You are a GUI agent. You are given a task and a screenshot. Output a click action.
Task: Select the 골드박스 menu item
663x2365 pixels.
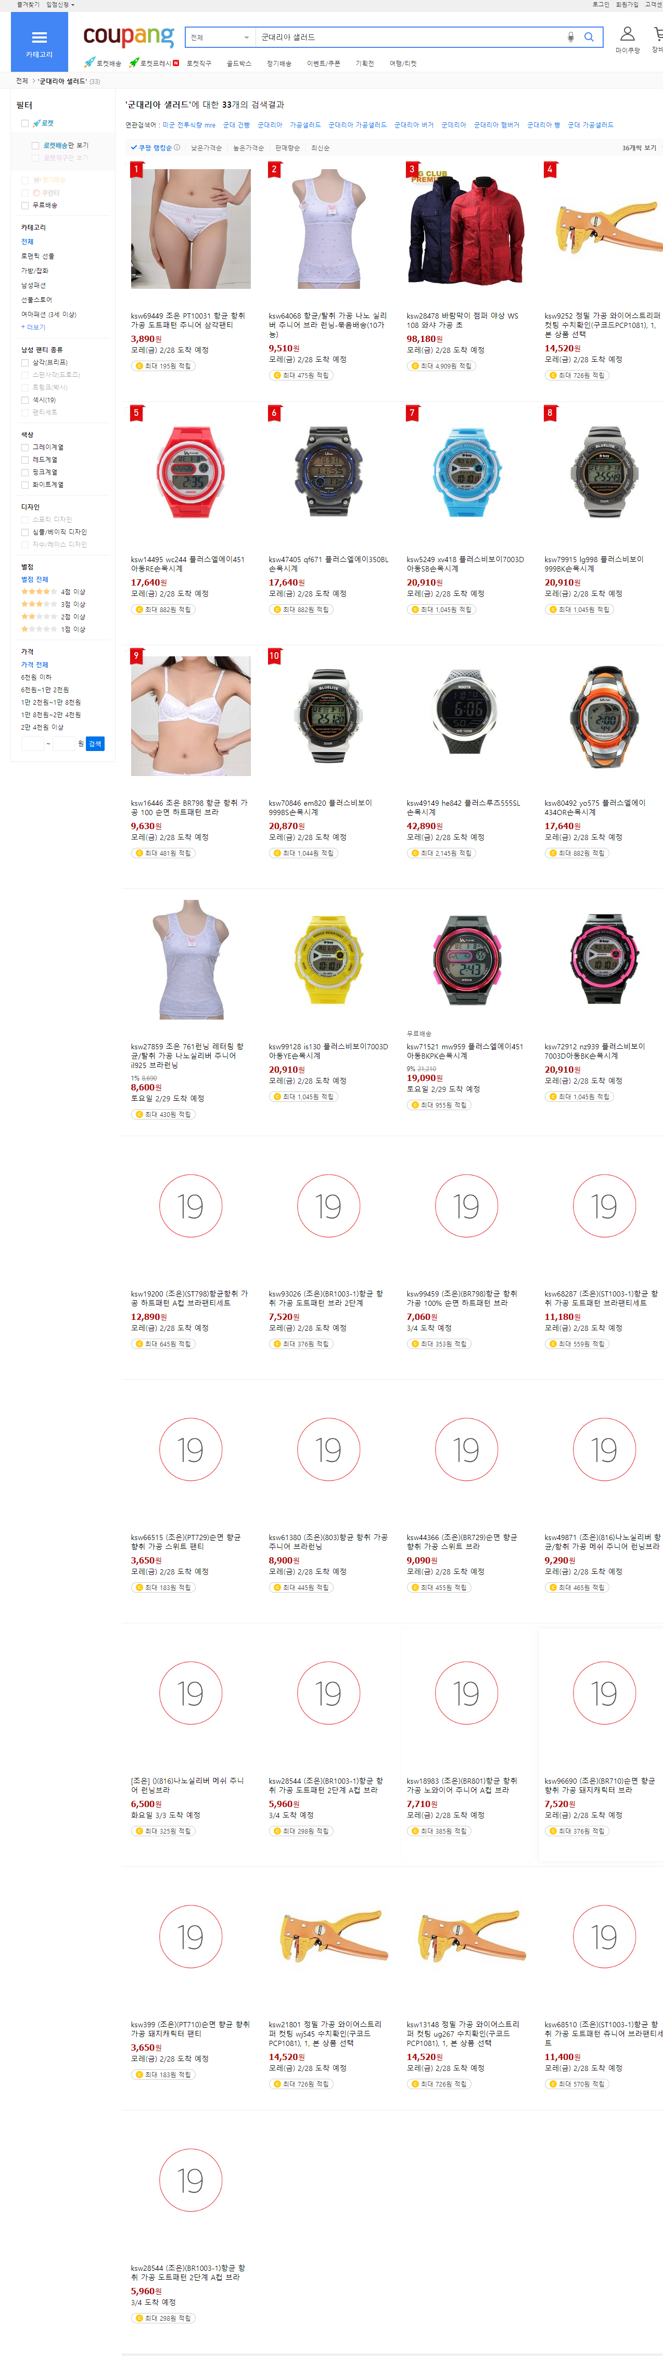coord(239,63)
